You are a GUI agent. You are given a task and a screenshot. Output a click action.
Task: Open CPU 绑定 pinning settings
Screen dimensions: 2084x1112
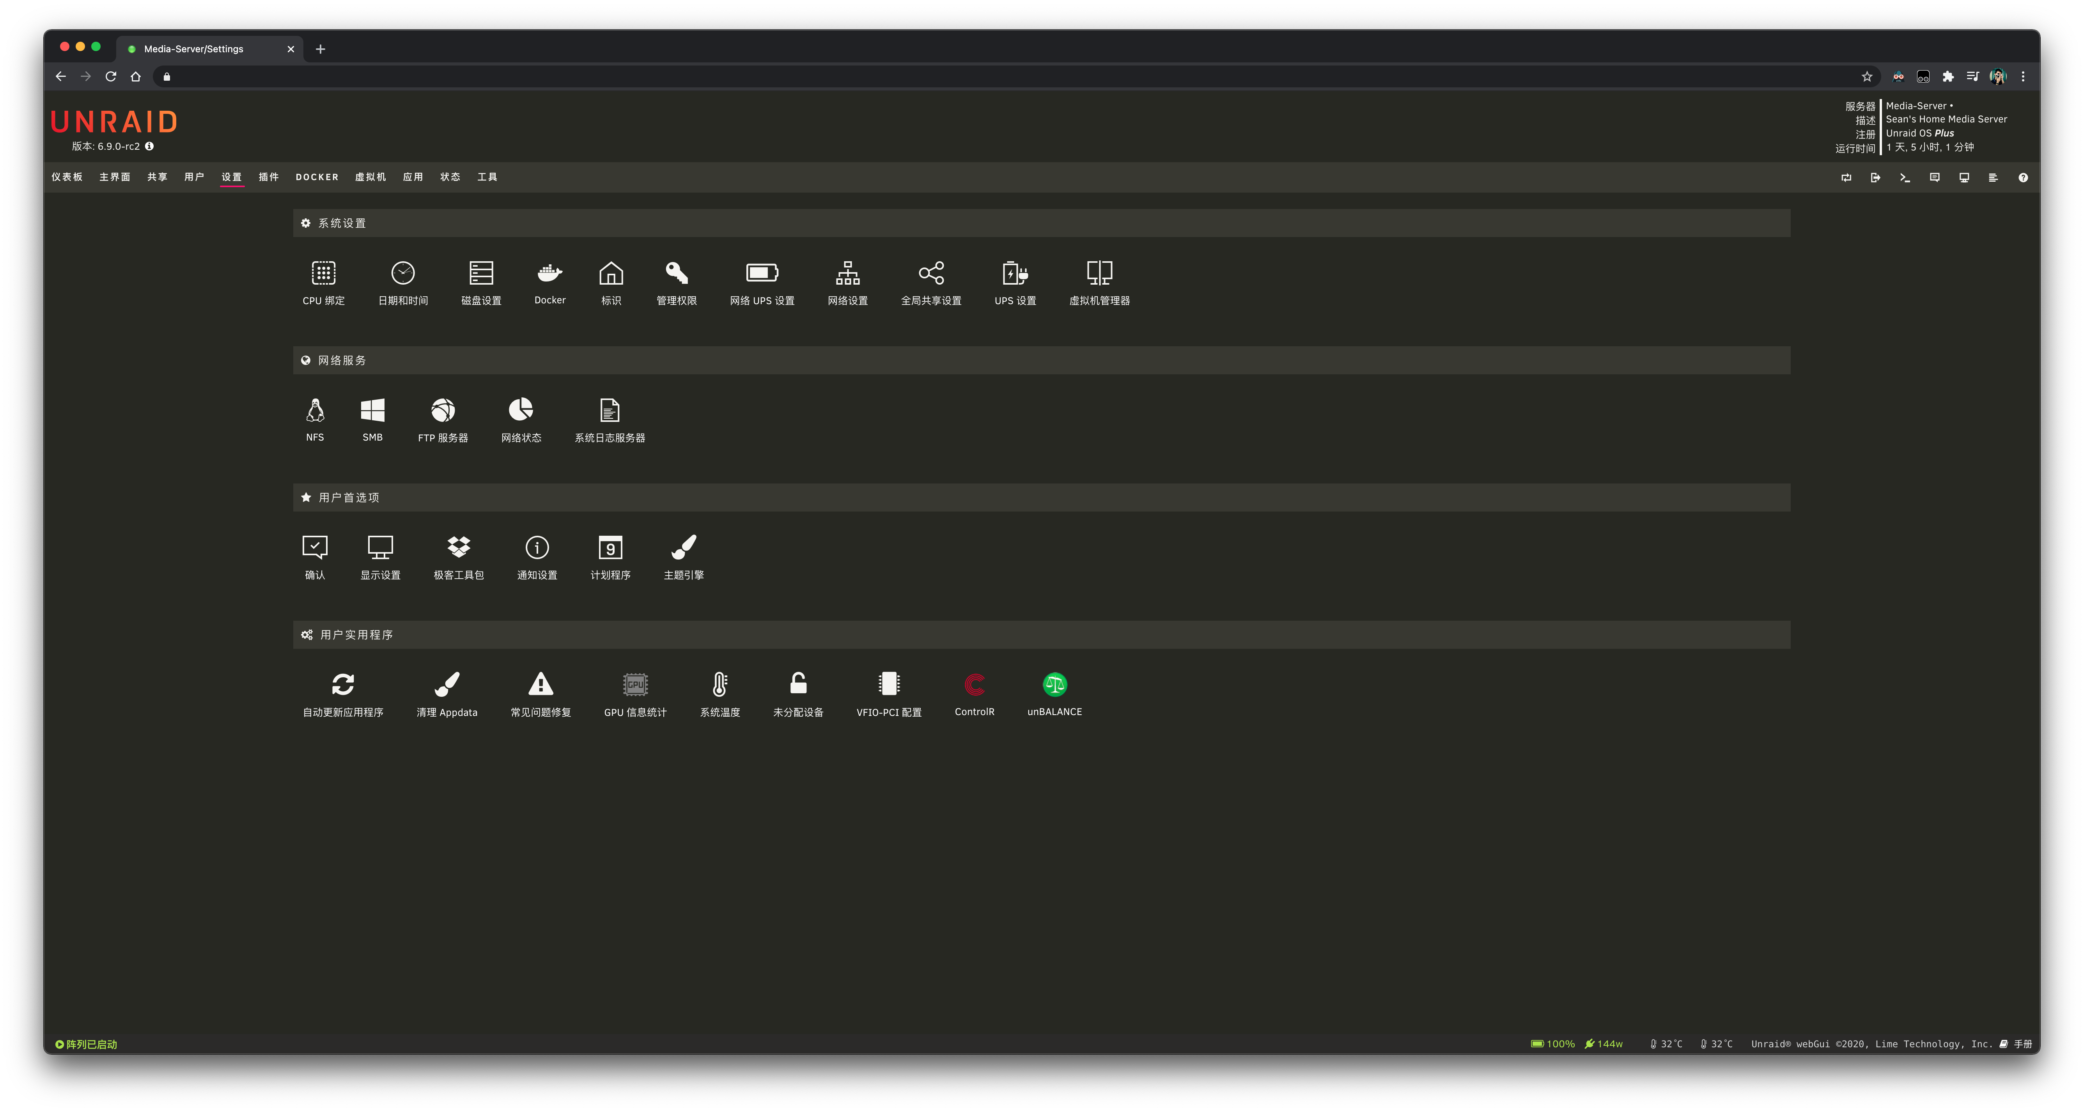(x=324, y=273)
